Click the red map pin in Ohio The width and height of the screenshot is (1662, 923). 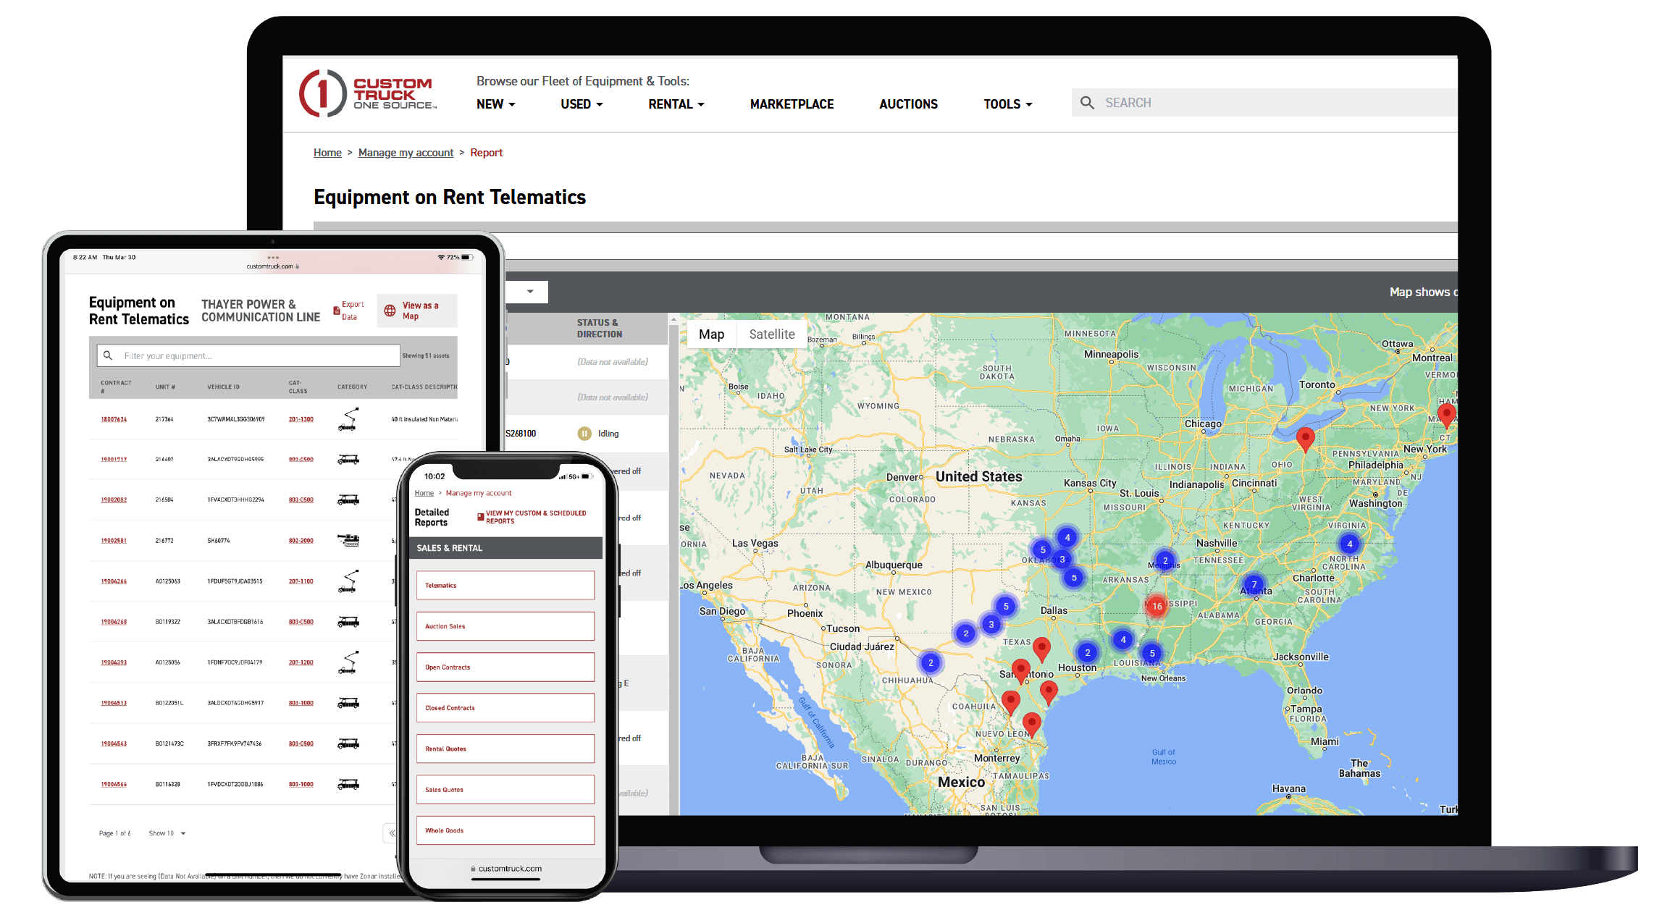[x=1305, y=439]
